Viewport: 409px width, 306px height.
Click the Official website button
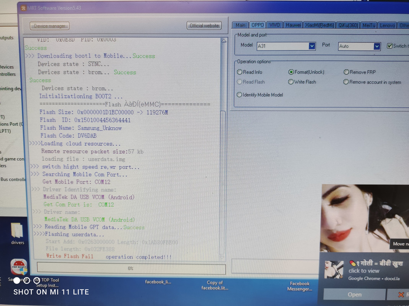pos(204,26)
